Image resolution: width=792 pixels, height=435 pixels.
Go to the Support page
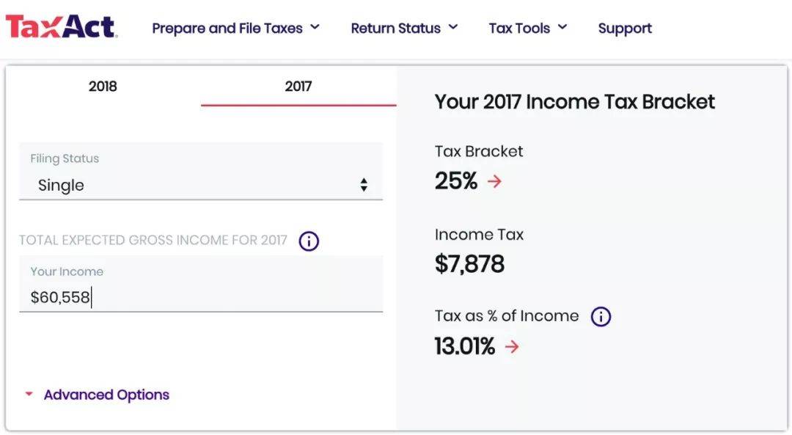click(625, 29)
